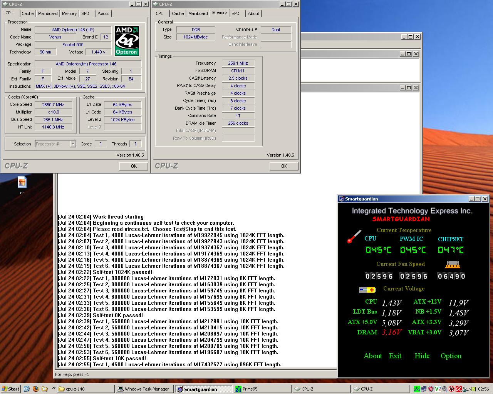
Task: Click the red IP tray icon
Action: 451,389
